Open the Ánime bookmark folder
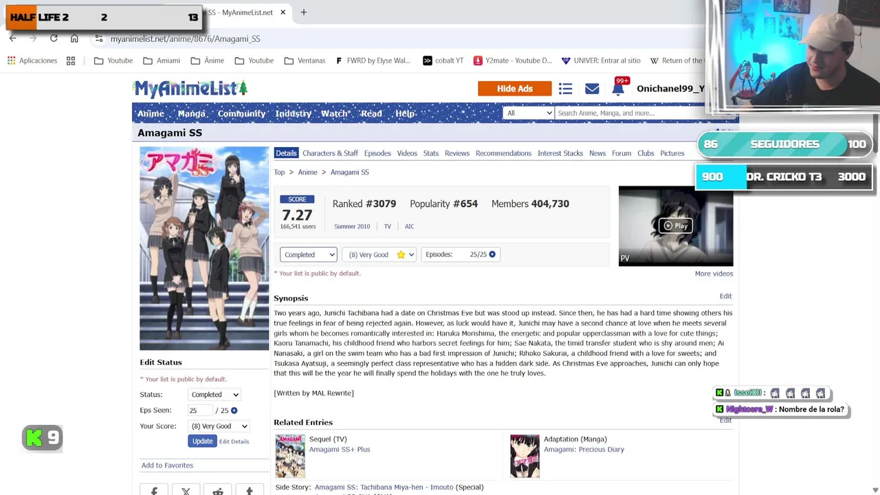The height and width of the screenshot is (495, 880). (208, 60)
